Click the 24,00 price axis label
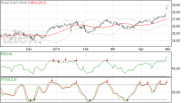 [176, 41]
